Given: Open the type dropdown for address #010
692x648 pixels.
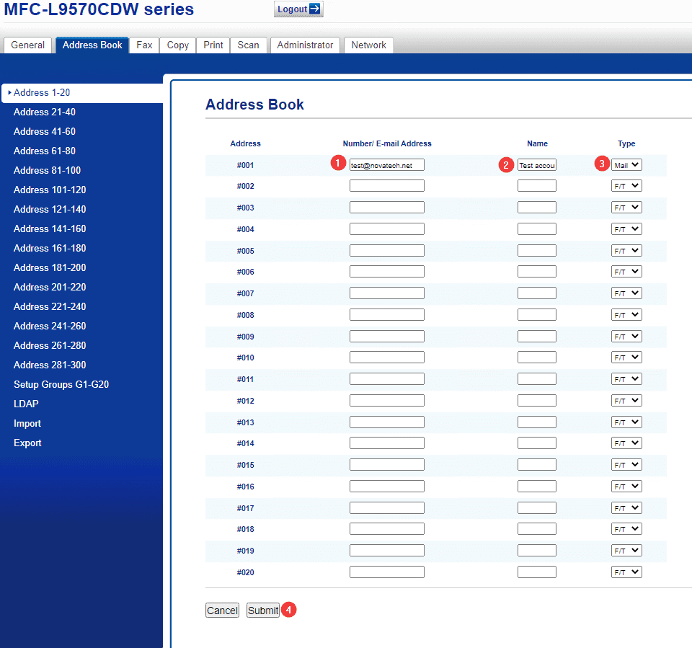Looking at the screenshot, I should (x=626, y=358).
